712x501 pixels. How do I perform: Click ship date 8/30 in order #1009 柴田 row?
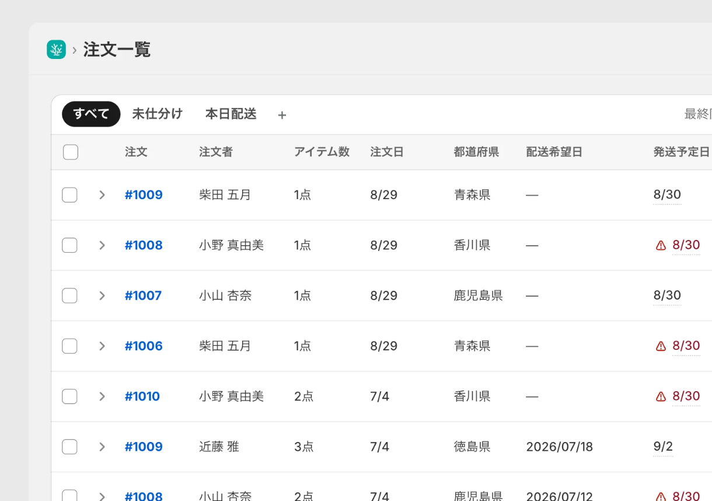click(x=667, y=195)
